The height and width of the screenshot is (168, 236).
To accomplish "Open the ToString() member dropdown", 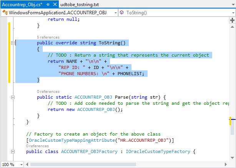I will click(x=233, y=13).
